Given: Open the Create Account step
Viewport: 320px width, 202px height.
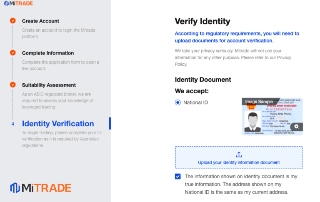Looking at the screenshot, I should click(x=40, y=21).
